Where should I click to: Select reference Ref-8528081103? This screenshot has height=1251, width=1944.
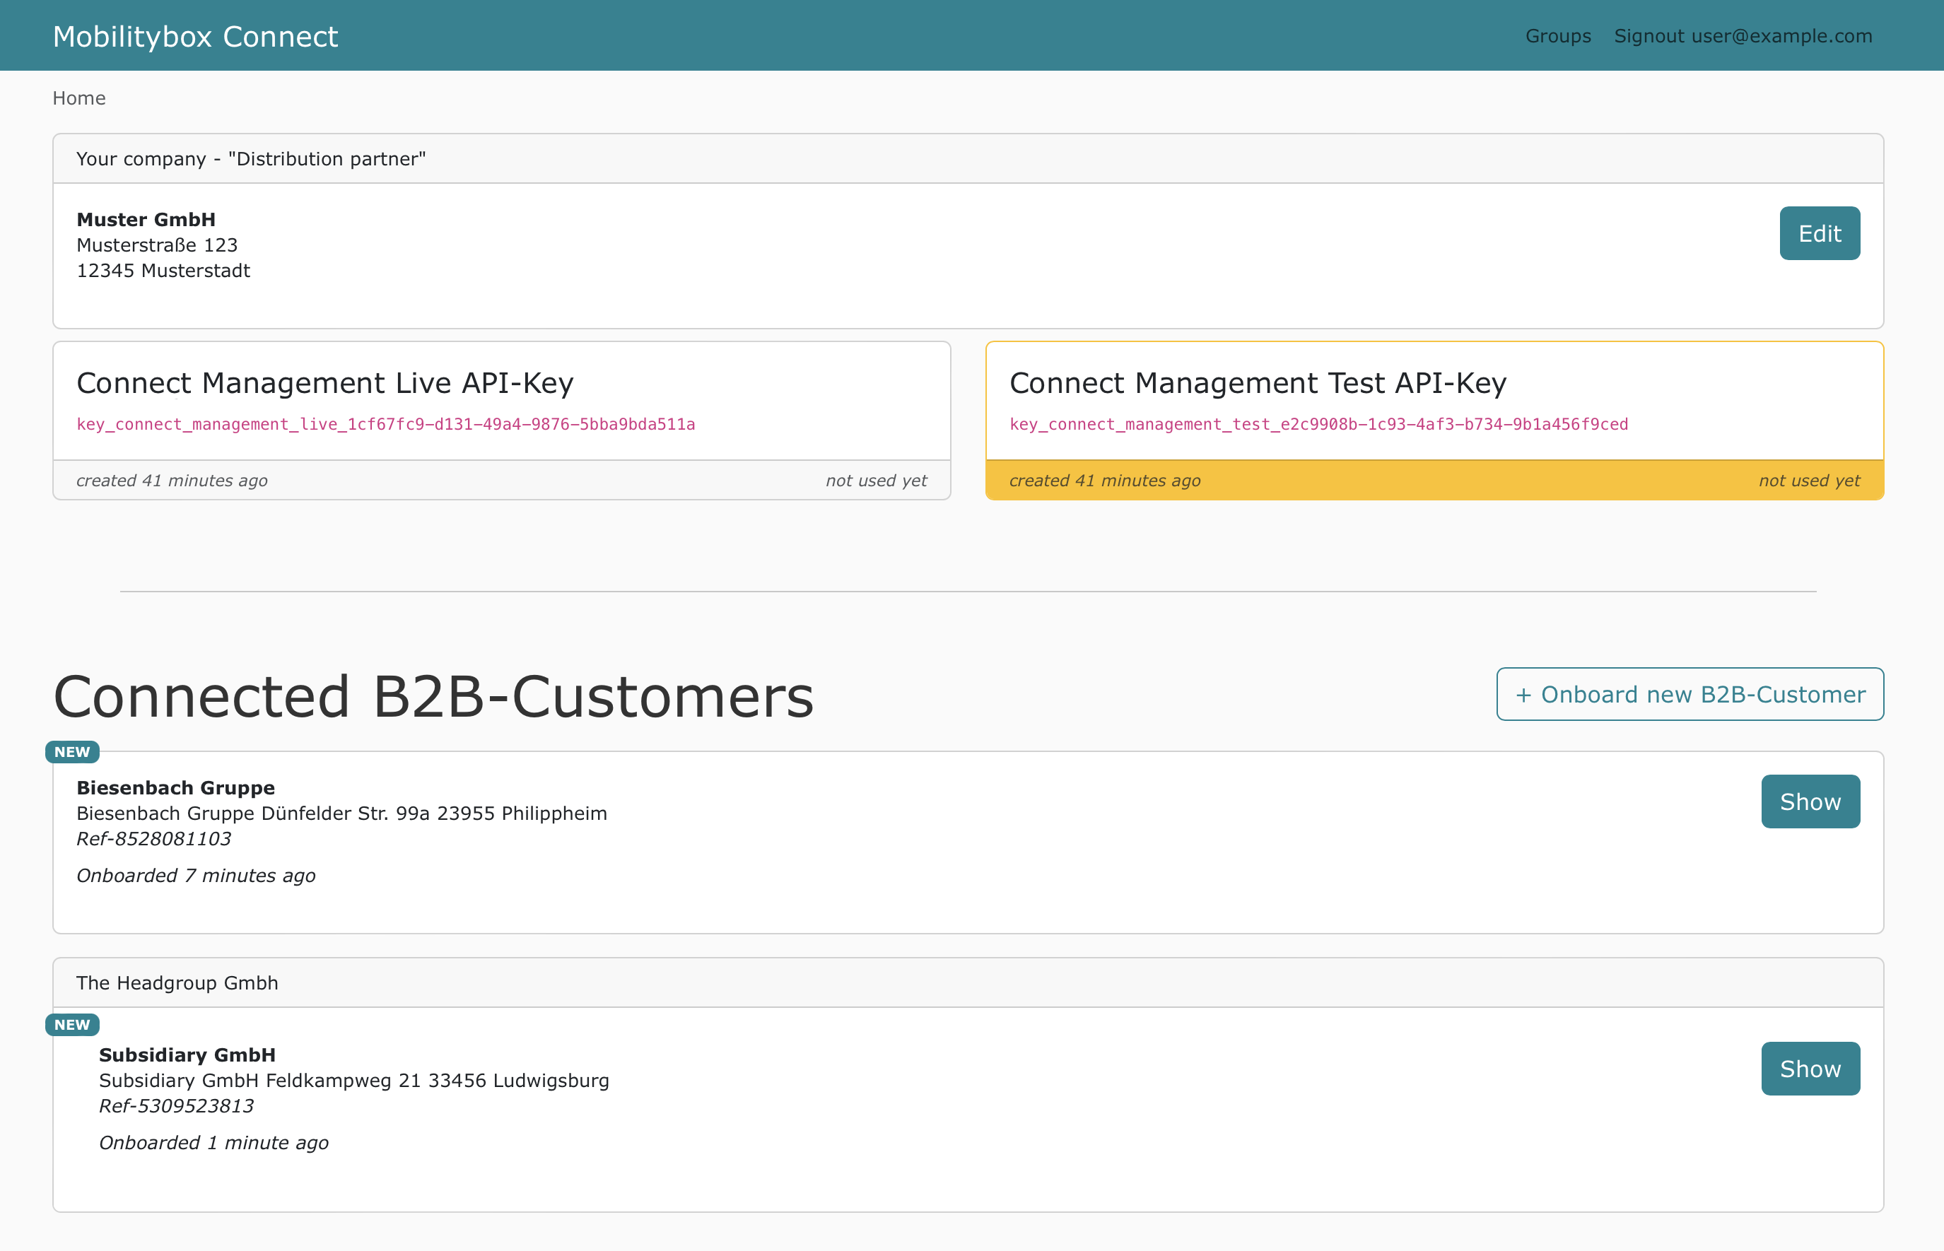(x=153, y=839)
